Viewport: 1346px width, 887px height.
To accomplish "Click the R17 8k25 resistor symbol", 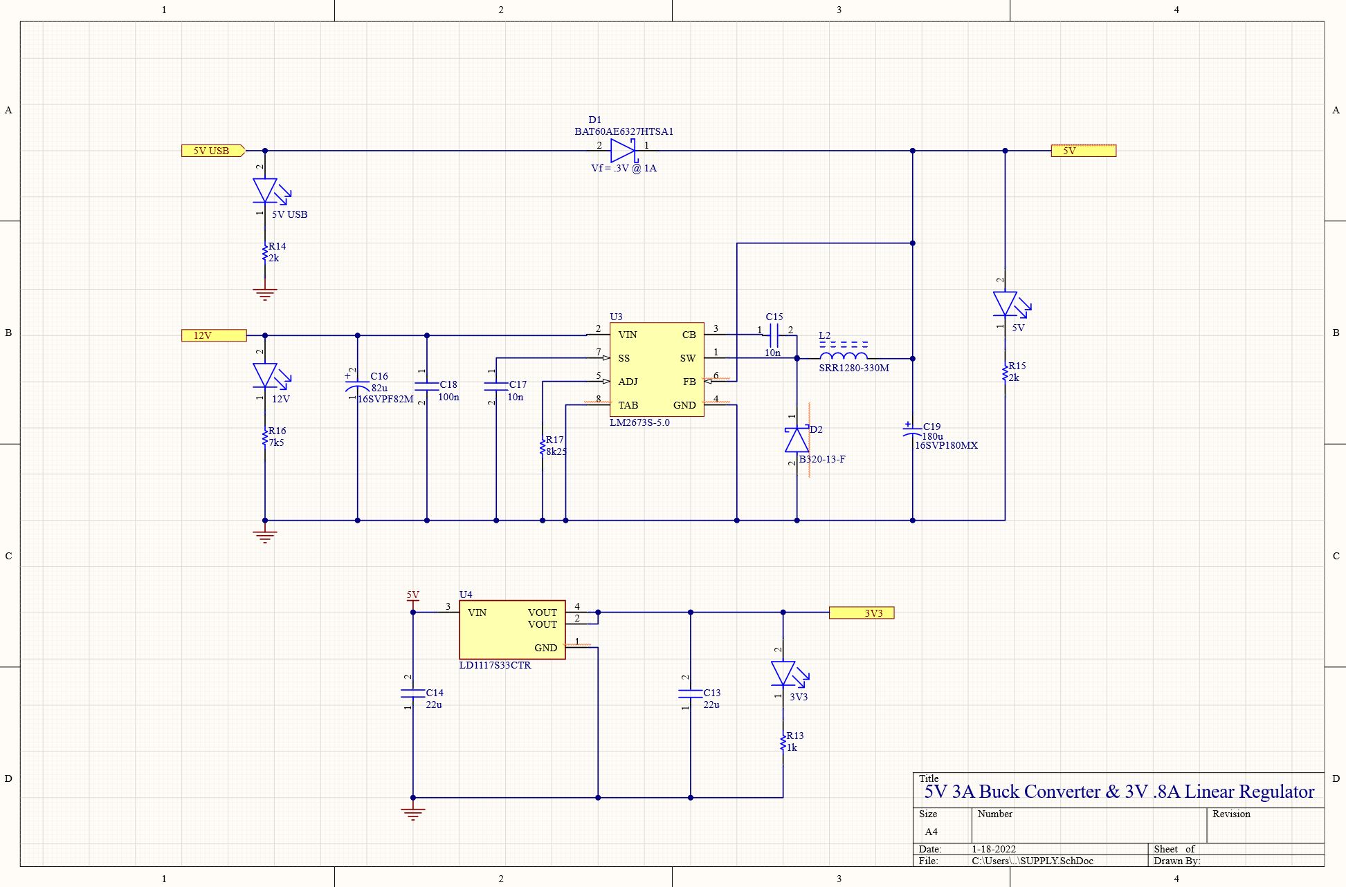I will point(543,448).
